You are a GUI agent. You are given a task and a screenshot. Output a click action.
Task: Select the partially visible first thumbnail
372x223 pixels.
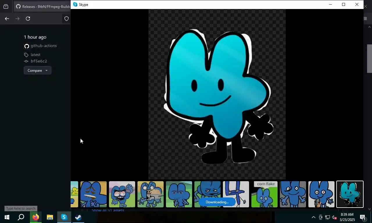click(x=74, y=194)
